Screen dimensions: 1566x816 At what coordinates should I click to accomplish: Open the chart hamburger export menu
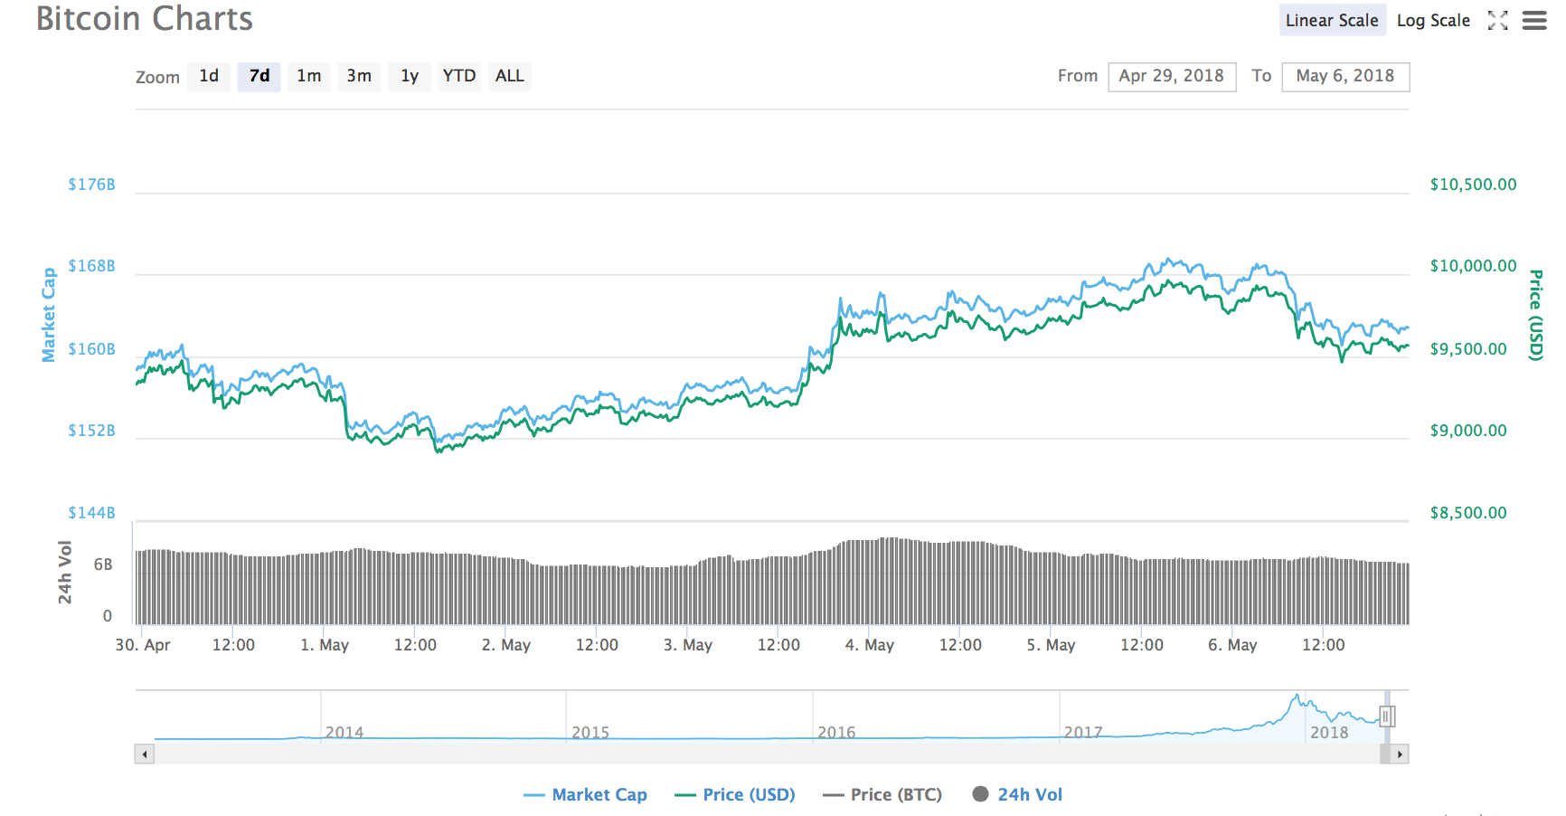tap(1534, 21)
